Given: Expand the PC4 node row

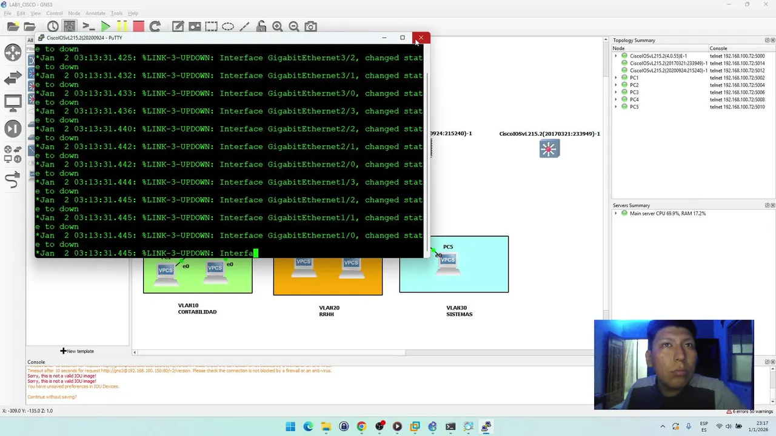Looking at the screenshot, I should click(x=616, y=99).
